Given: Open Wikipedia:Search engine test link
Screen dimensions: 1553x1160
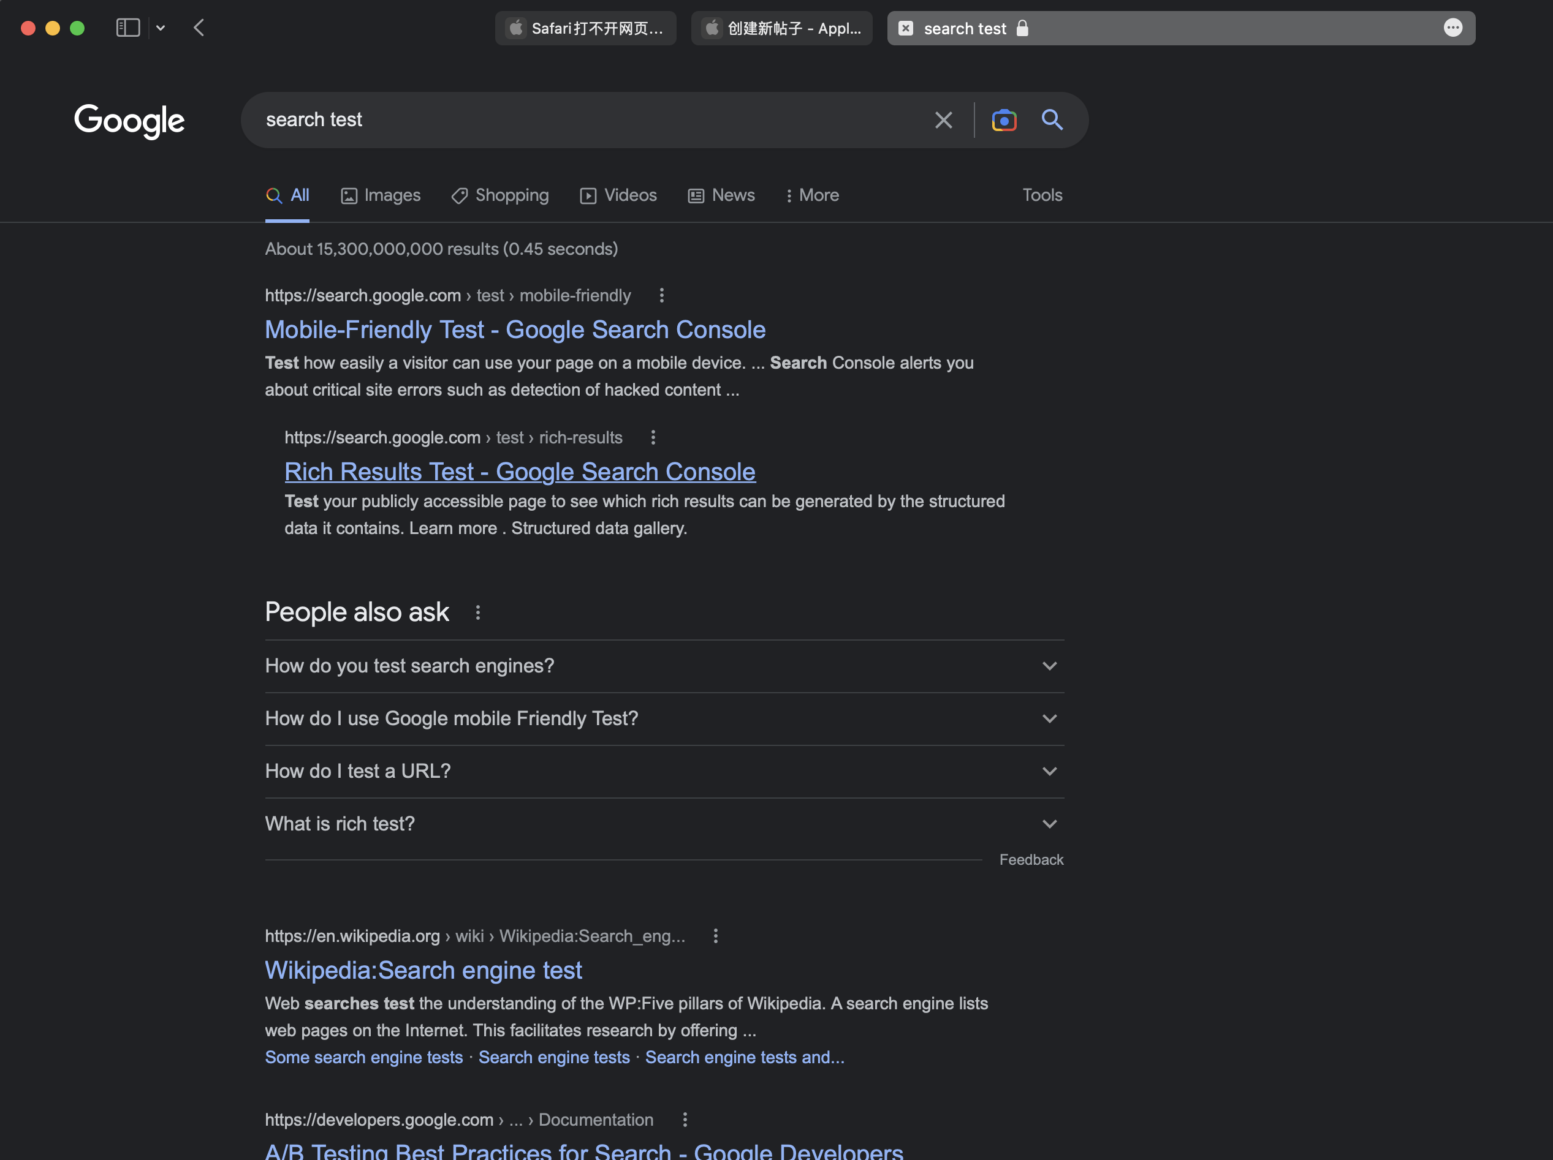Looking at the screenshot, I should pyautogui.click(x=423, y=970).
